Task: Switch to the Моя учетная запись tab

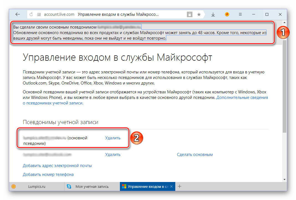Action: pos(92,186)
